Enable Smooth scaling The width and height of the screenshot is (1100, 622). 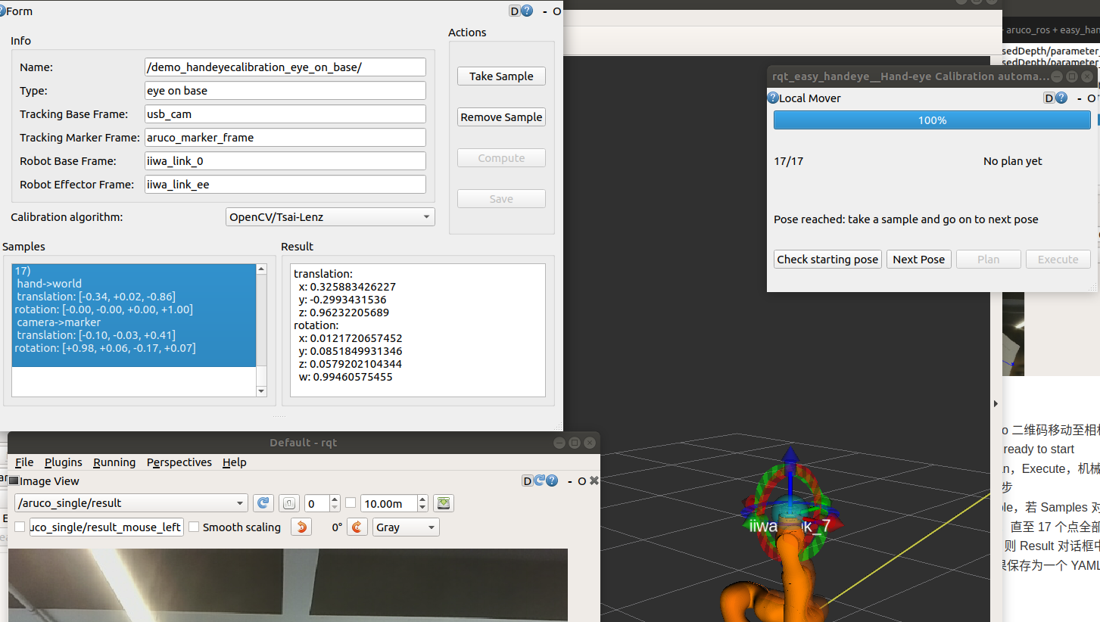coord(194,527)
